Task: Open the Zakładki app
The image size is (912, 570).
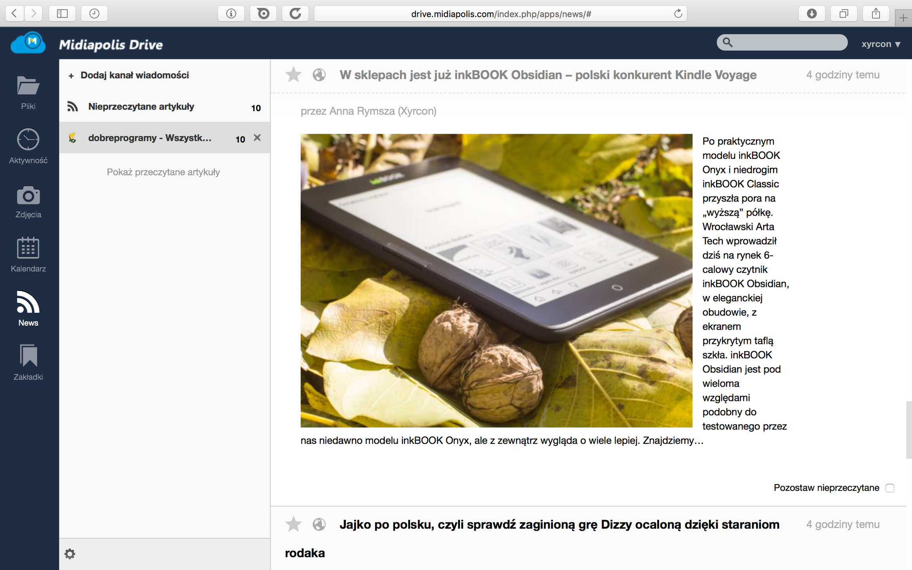Action: pos(28,361)
